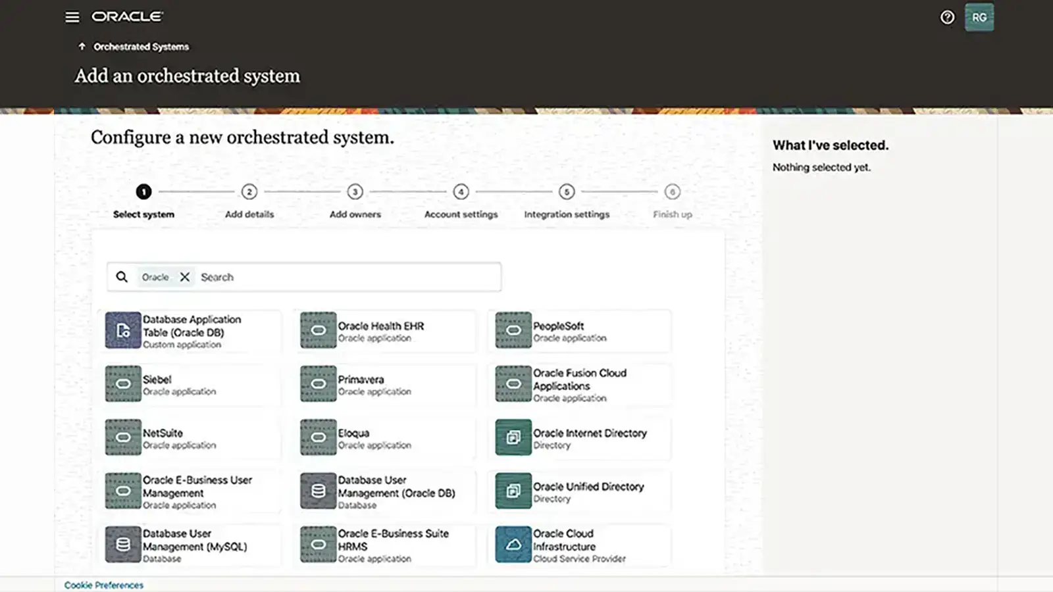Go to step 4 Account settings
This screenshot has height=592, width=1053.
pyautogui.click(x=461, y=191)
